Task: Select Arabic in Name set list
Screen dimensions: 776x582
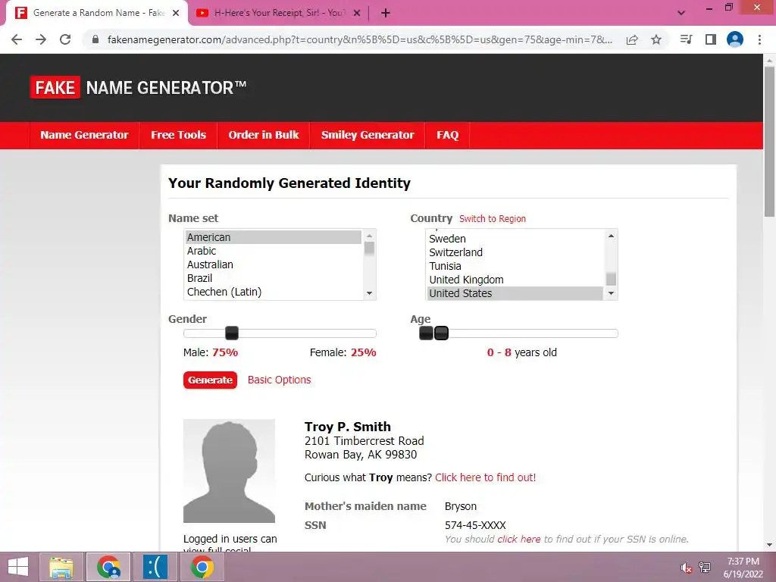Action: [x=273, y=251]
